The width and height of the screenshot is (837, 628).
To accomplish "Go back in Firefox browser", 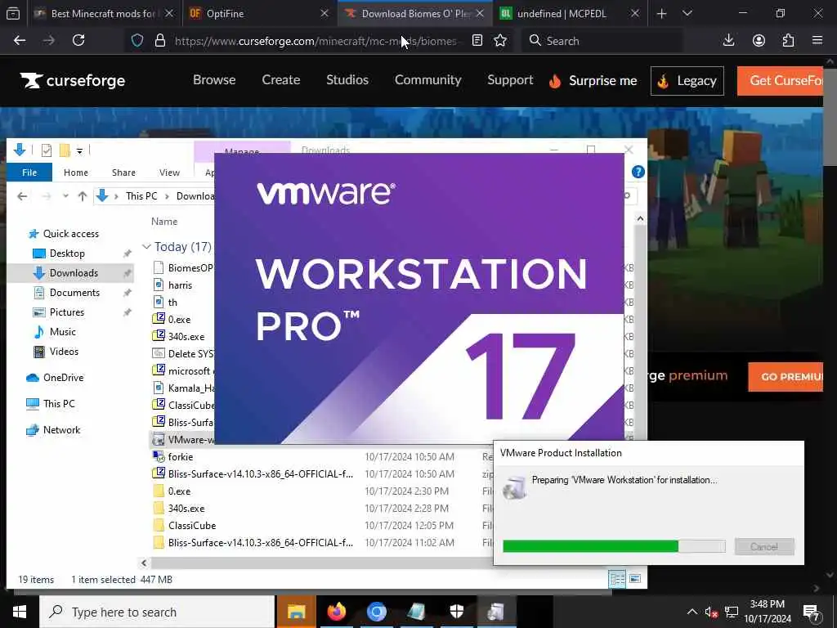I will [x=20, y=41].
